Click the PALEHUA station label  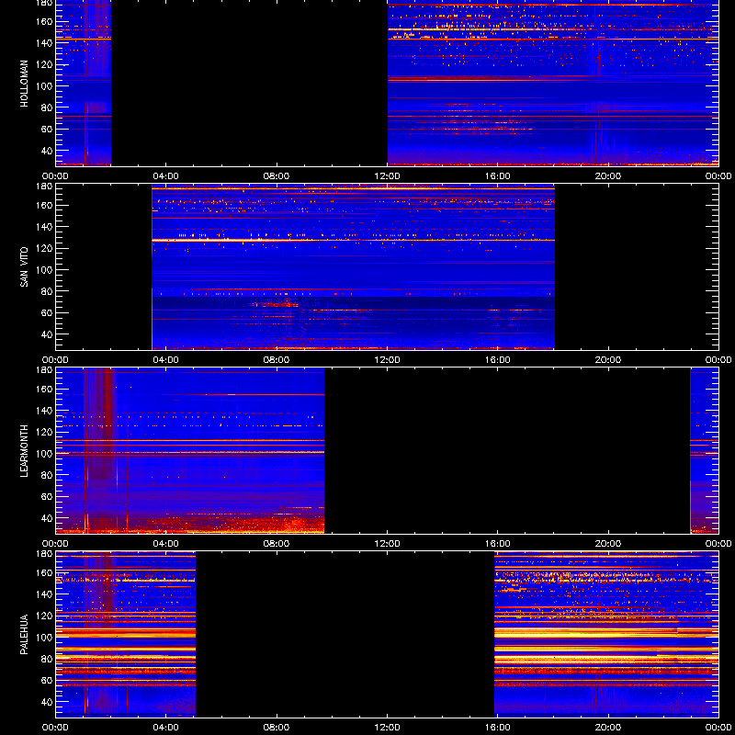click(25, 635)
